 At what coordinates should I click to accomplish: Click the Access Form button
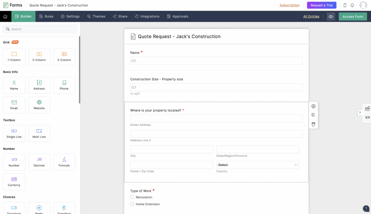[353, 17]
